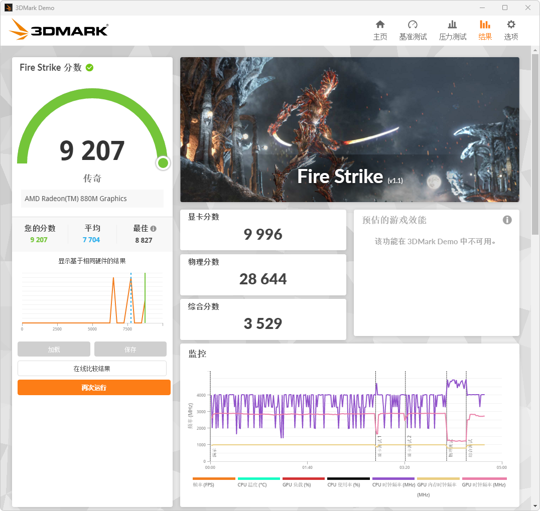This screenshot has height=511, width=540.
Task: Open the 压力测试 stress test tab
Action: [x=452, y=30]
